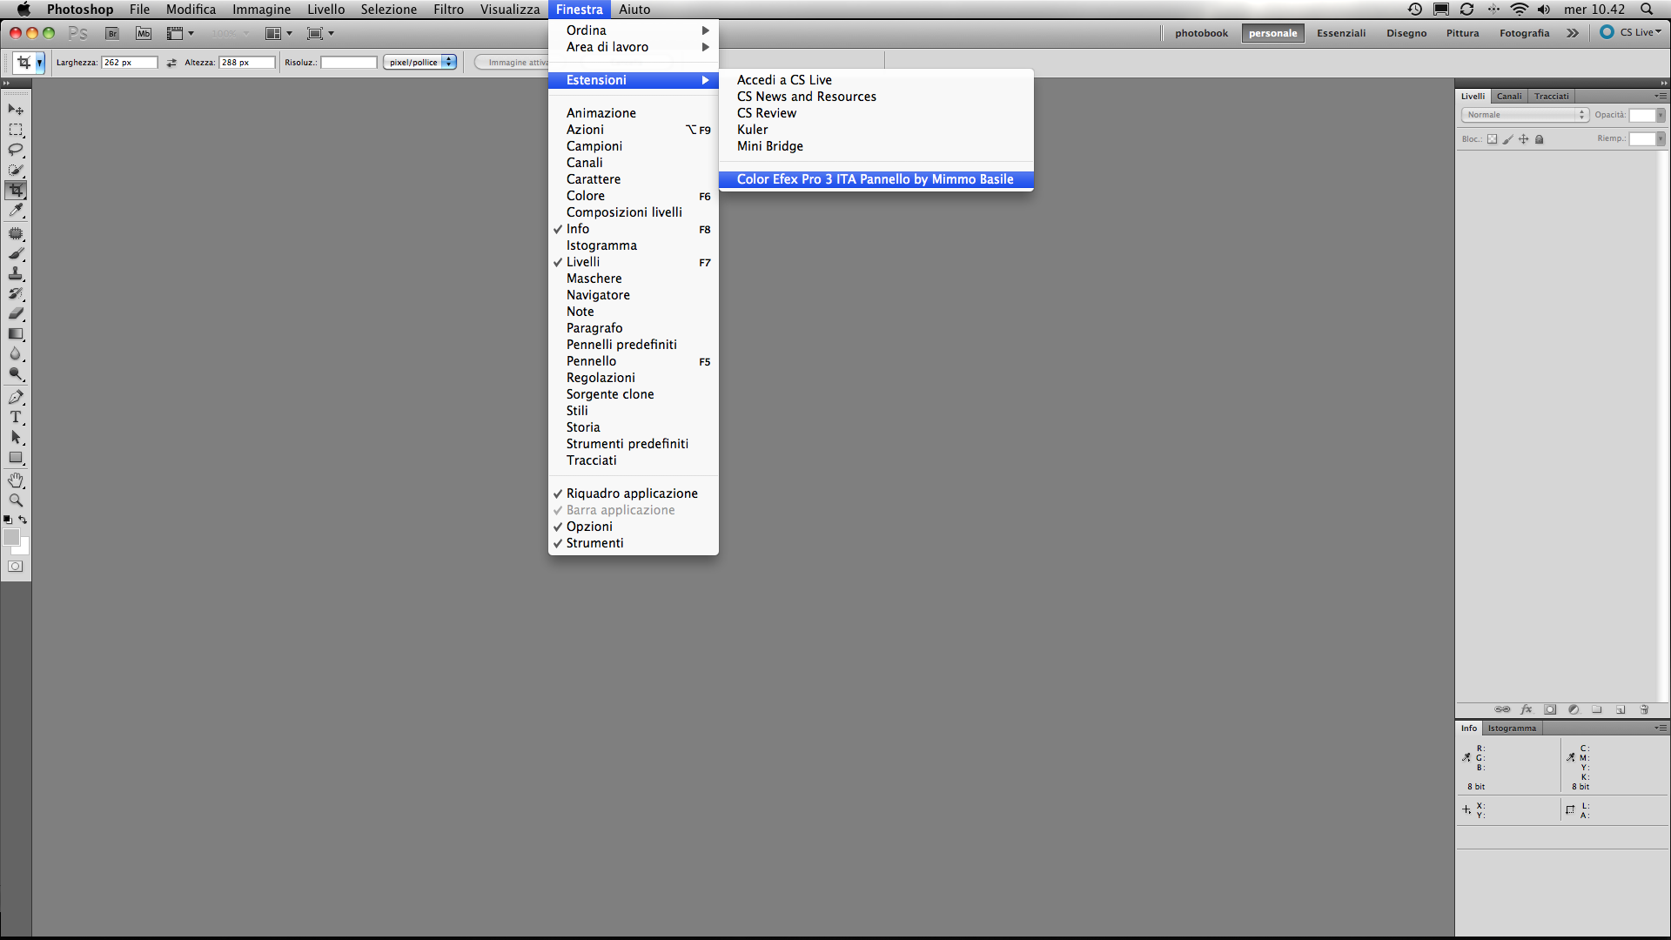Viewport: 1671px width, 940px height.
Task: Select the Crop tool in the toolbox
Action: (x=16, y=190)
